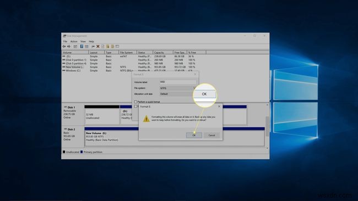The image size is (358, 201).
Task: Click the 238.69 GB capacity cell
Action: pyautogui.click(x=160, y=56)
